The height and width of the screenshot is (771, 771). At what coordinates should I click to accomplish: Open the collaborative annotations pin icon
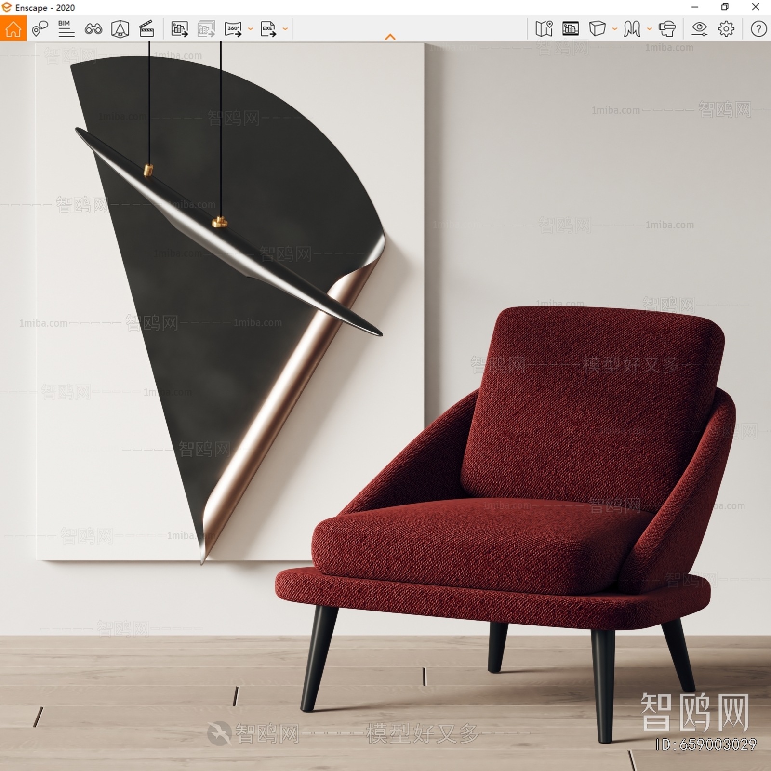pos(40,29)
